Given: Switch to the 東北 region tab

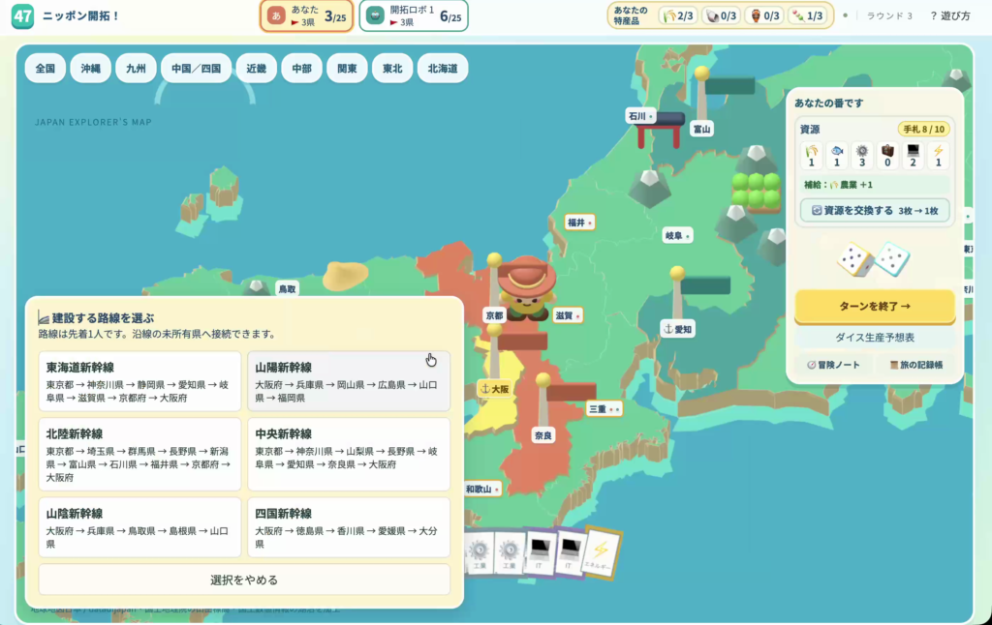Looking at the screenshot, I should click(x=392, y=69).
